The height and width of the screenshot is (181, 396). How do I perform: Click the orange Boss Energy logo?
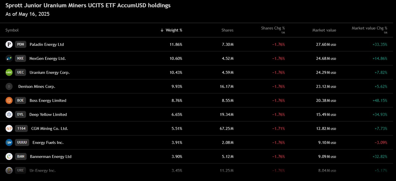click(x=9, y=100)
